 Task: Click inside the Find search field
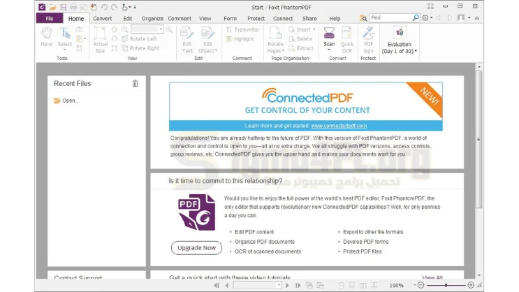point(390,17)
